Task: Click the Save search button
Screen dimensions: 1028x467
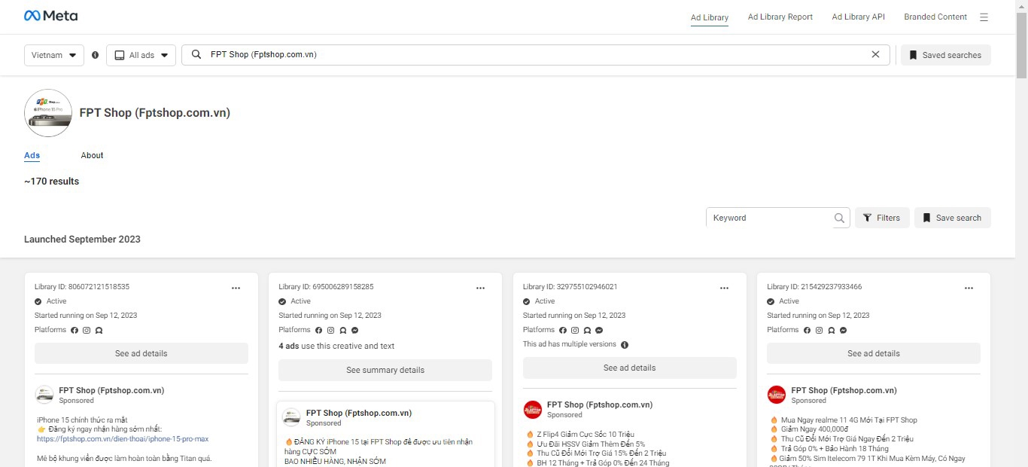Action: click(952, 218)
